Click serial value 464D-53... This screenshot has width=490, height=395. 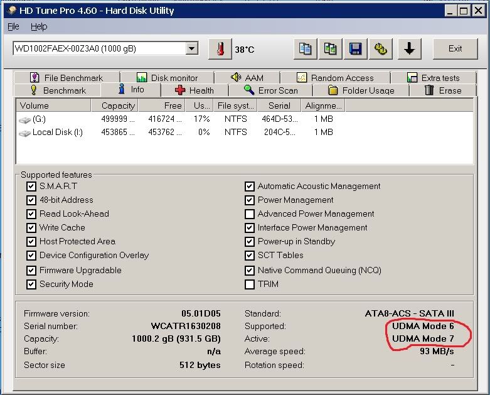279,119
